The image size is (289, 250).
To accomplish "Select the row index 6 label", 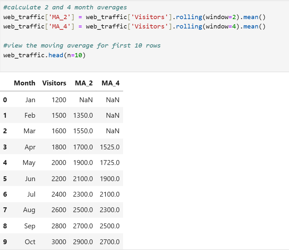I will click(x=5, y=194).
